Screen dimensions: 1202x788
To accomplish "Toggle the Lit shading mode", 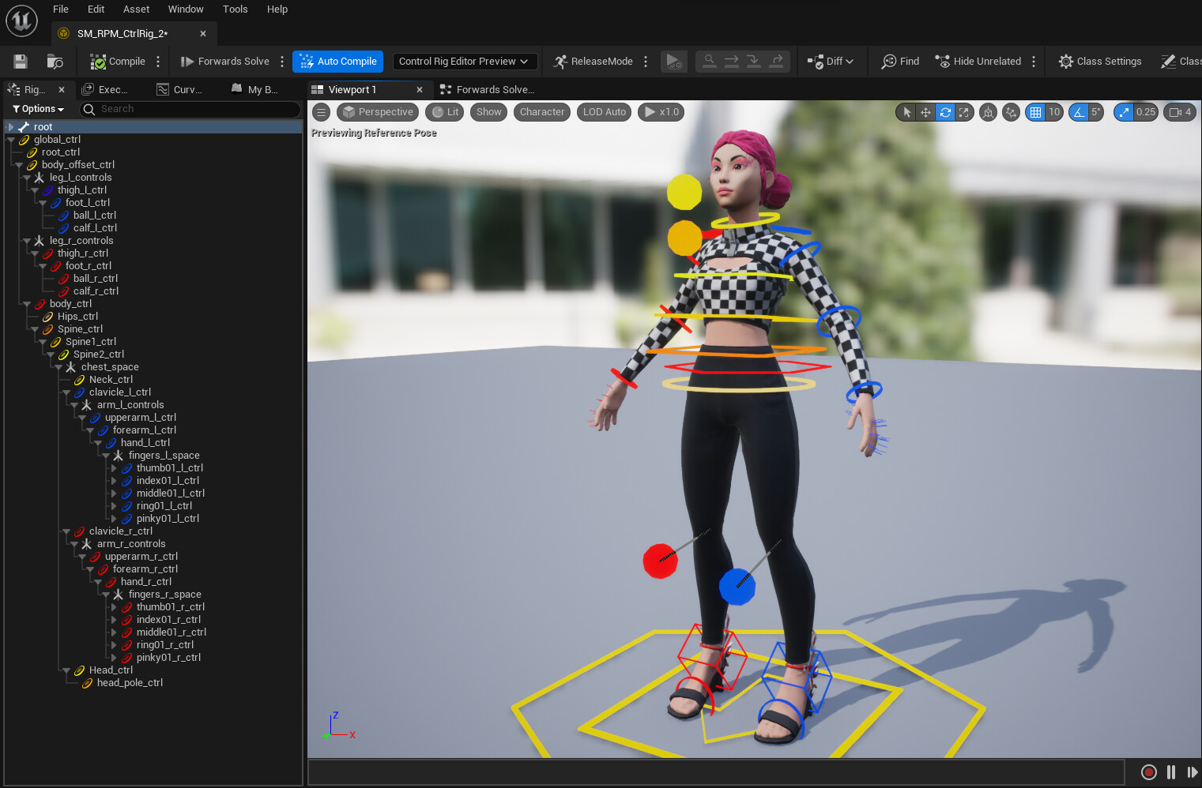I will [444, 112].
